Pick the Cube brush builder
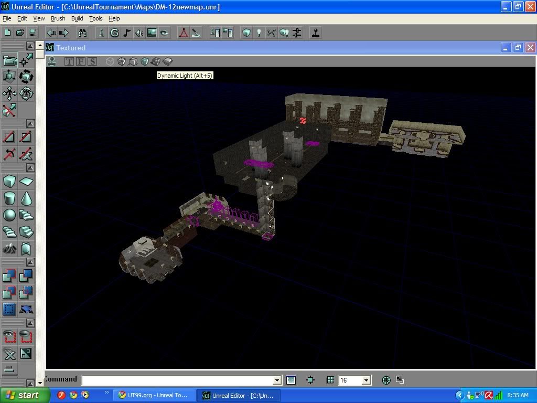Image resolution: width=537 pixels, height=403 pixels. (x=9, y=181)
